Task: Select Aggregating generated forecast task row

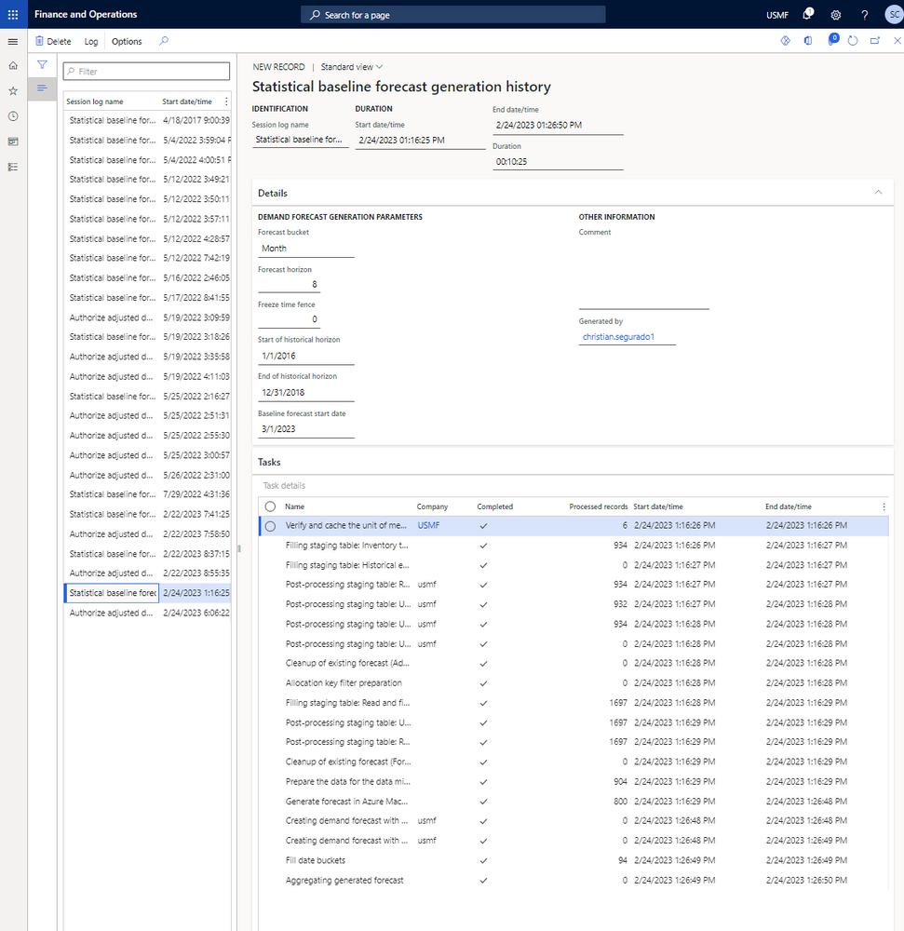Action: pyautogui.click(x=573, y=881)
